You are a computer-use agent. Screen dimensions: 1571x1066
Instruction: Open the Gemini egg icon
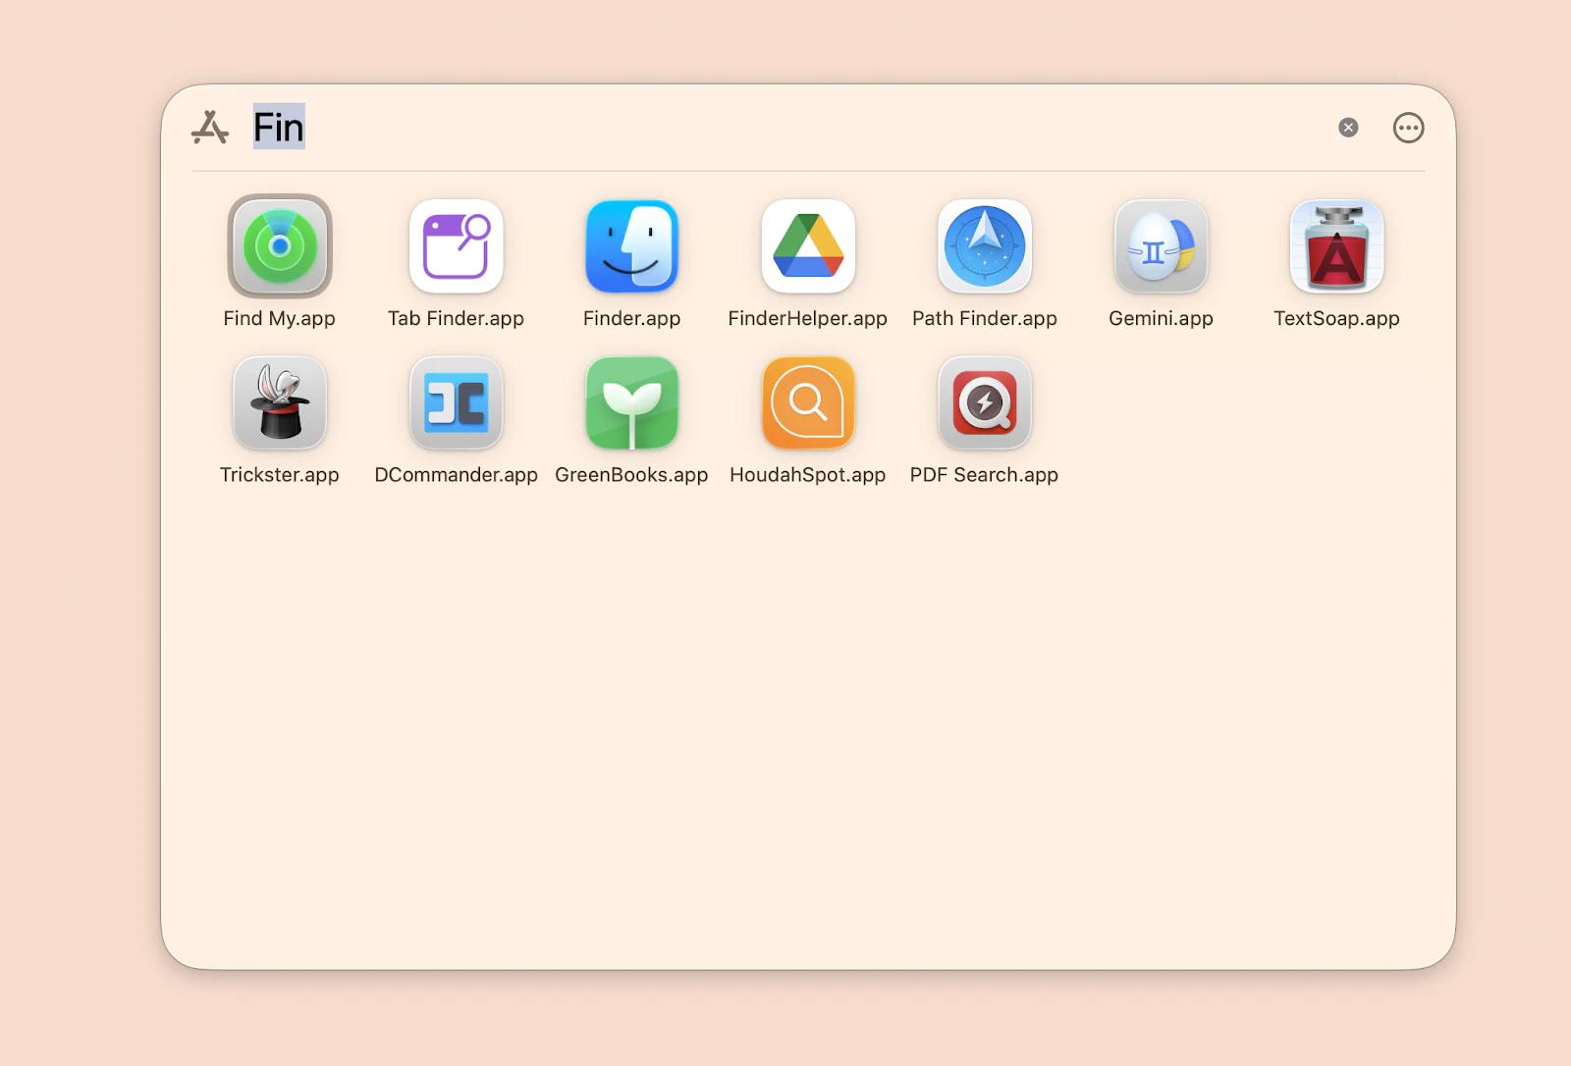point(1161,246)
